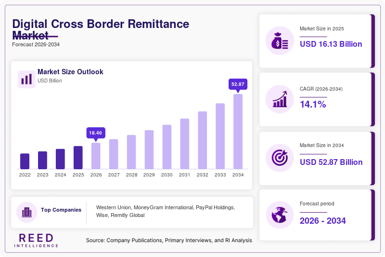Click the 18.40 value callout

pos(95,133)
